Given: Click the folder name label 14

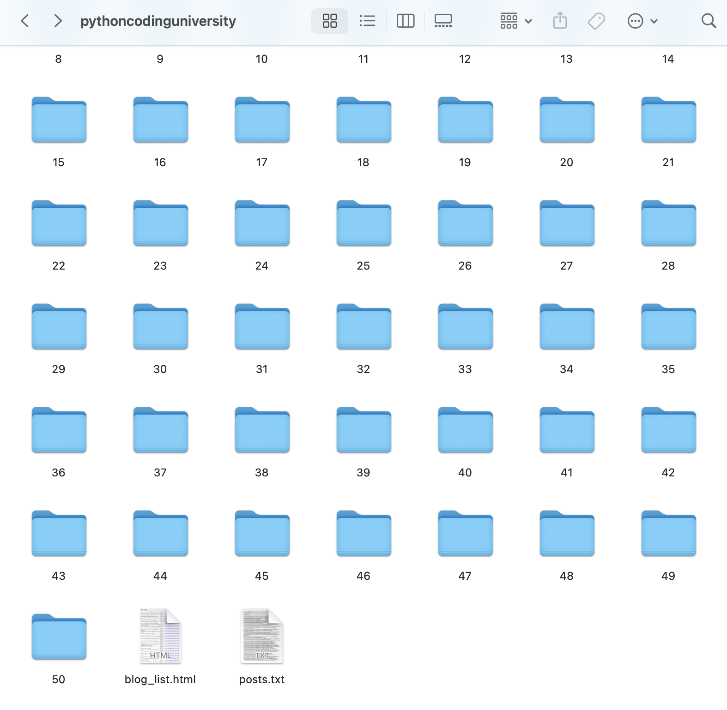Looking at the screenshot, I should coord(668,59).
